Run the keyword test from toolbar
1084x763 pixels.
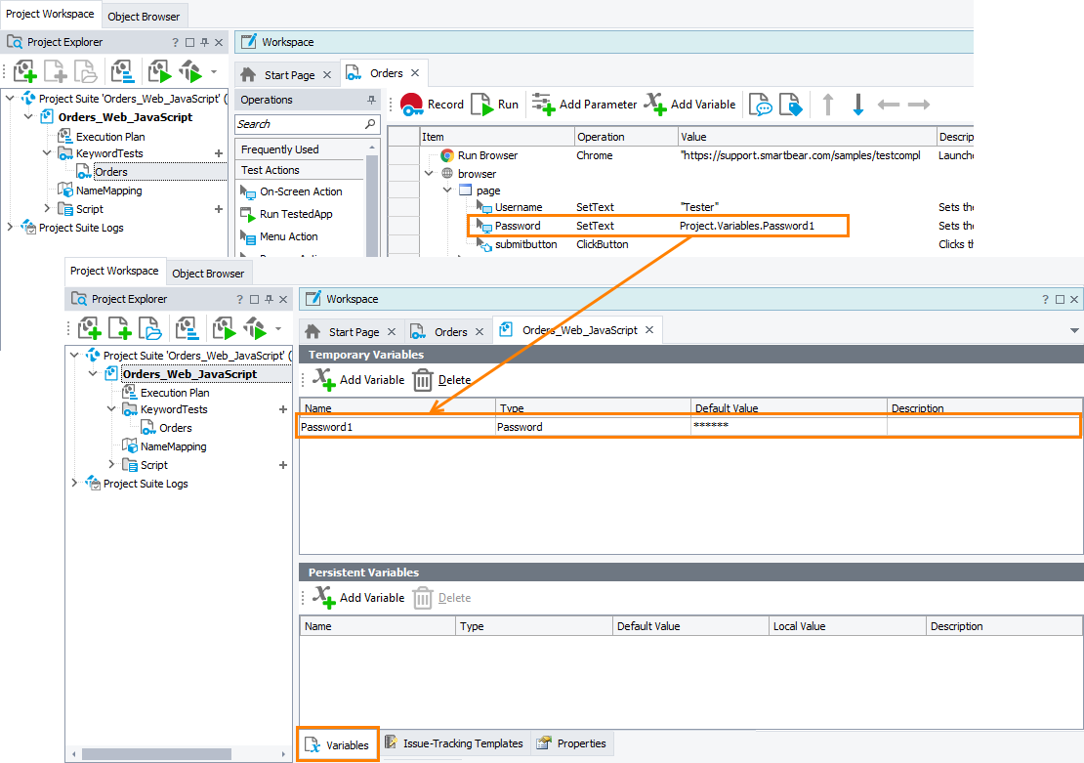pos(495,105)
